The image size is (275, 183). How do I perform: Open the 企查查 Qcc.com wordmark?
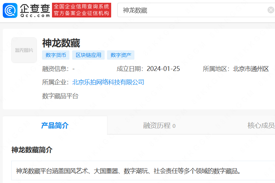(35, 10)
